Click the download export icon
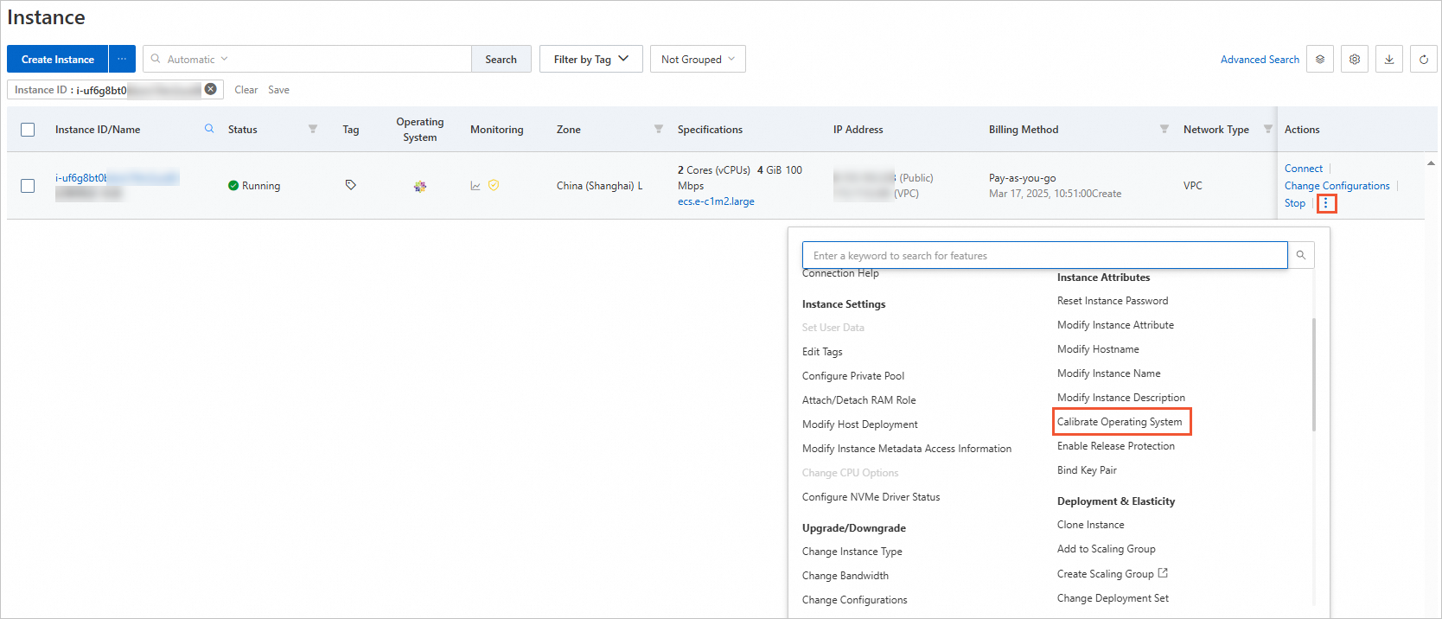The width and height of the screenshot is (1442, 619). click(1388, 60)
